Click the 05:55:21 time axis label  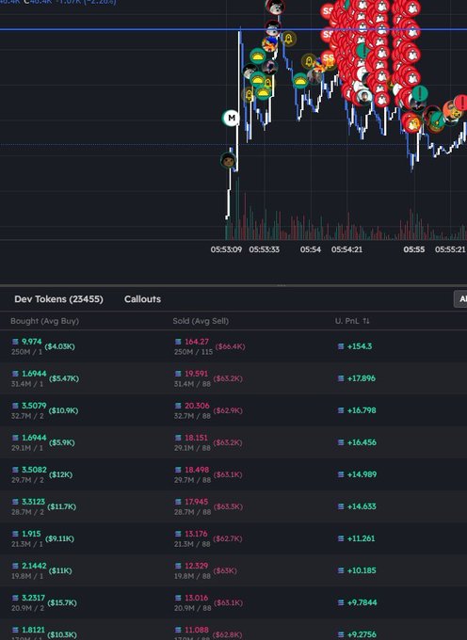click(450, 249)
